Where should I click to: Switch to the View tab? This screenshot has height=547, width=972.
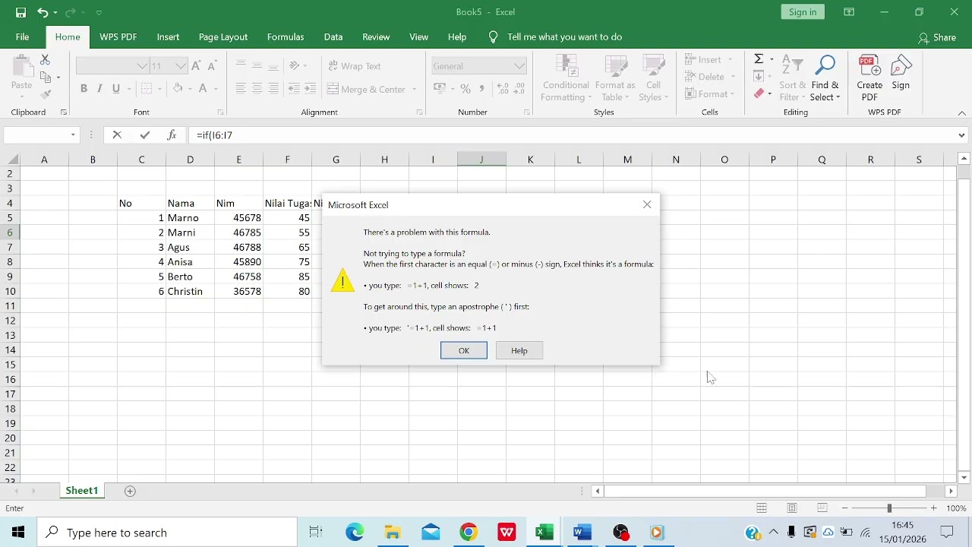(419, 36)
